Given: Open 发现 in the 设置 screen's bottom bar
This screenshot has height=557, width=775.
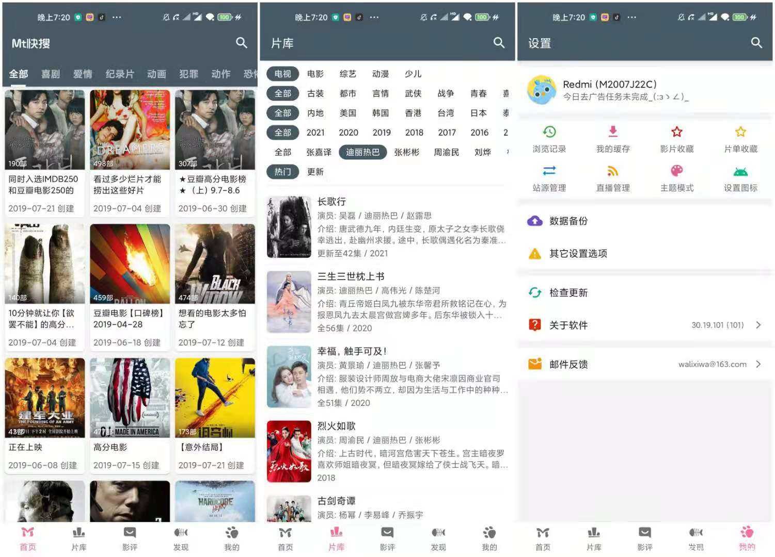Looking at the screenshot, I should (696, 539).
